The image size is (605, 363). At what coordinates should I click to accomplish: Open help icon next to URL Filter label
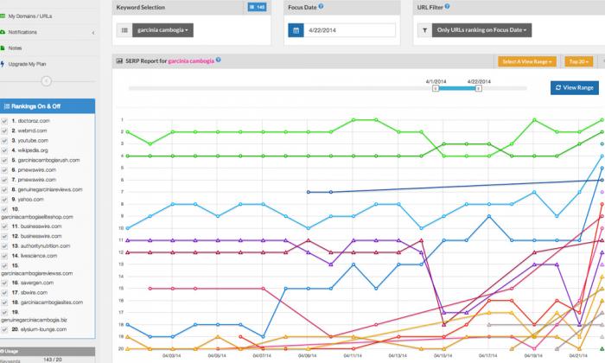pos(447,7)
